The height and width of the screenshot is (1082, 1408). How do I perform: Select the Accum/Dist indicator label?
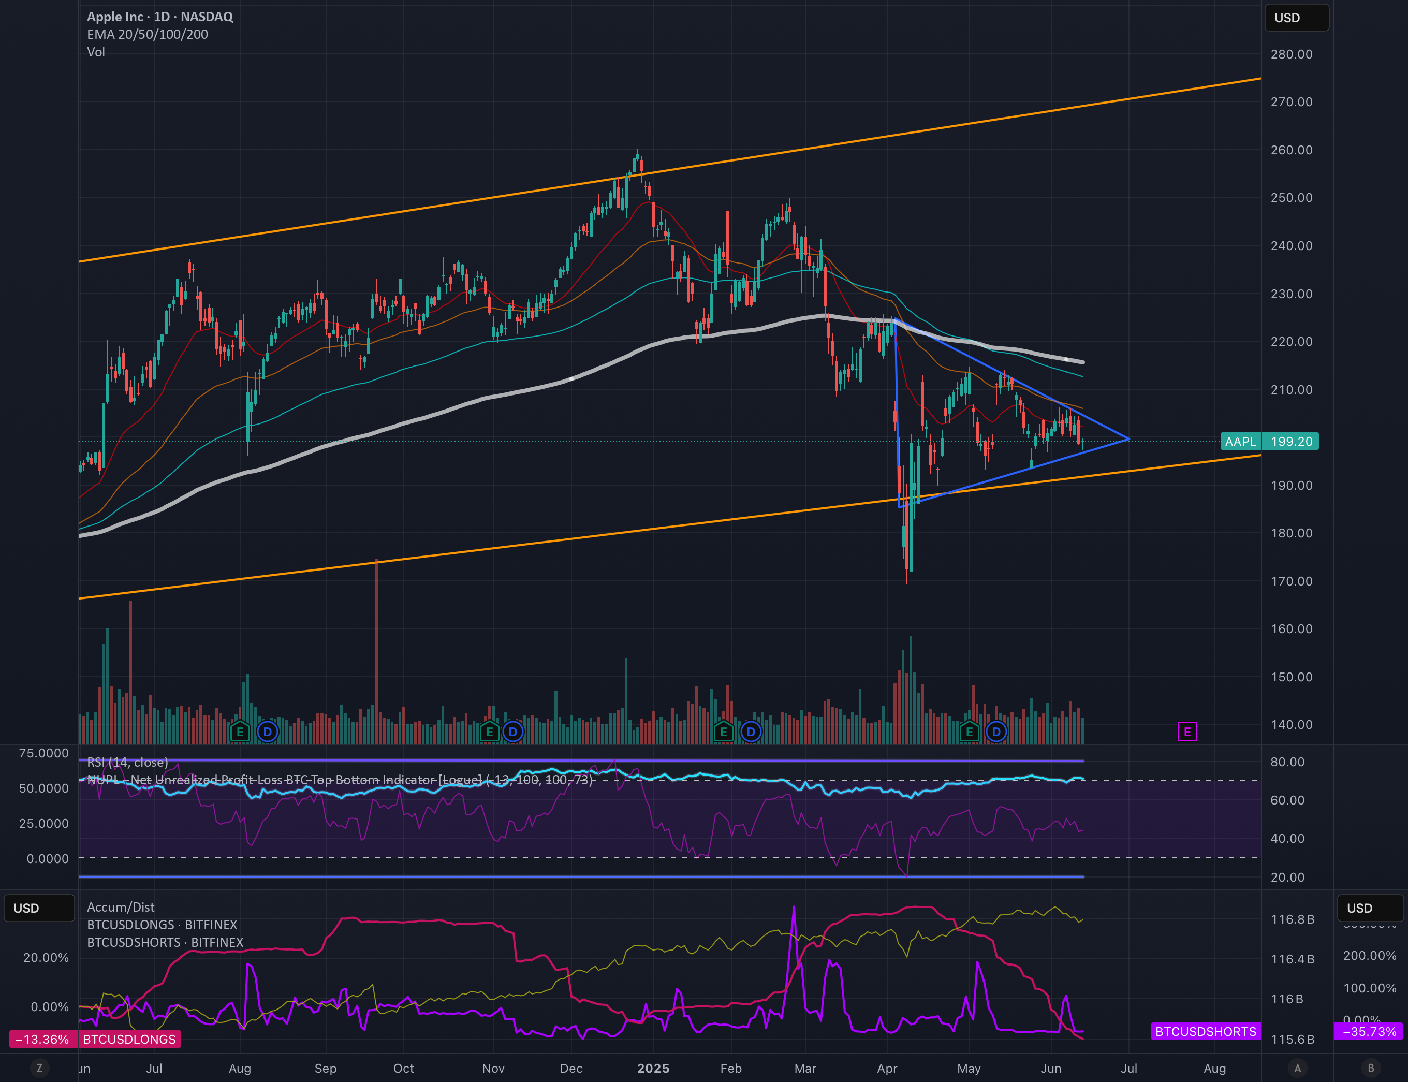[121, 907]
